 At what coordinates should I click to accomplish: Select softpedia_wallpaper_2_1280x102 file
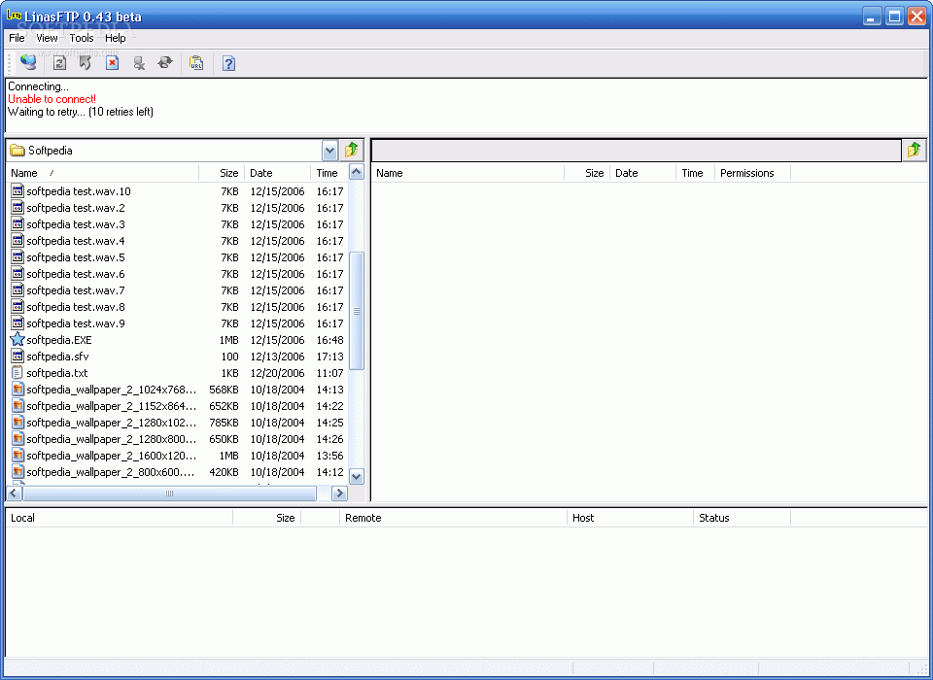pos(111,423)
